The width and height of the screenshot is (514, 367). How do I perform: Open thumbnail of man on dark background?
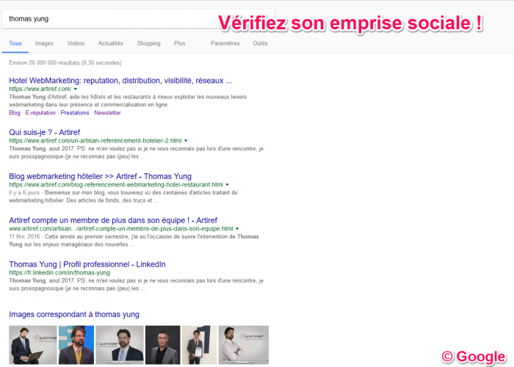pos(162,345)
